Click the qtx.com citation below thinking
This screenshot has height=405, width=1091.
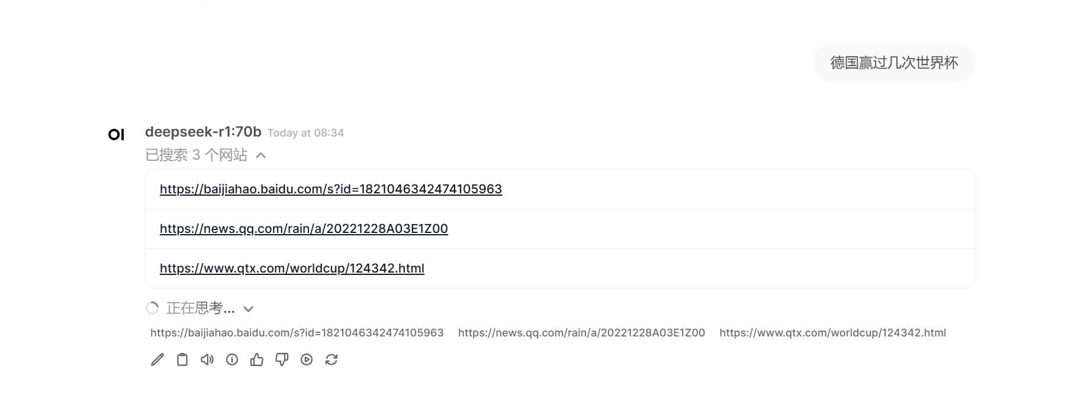point(833,333)
